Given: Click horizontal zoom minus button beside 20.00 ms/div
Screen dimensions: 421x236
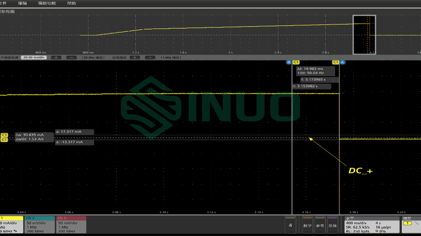Looking at the screenshot, I should point(71,57).
